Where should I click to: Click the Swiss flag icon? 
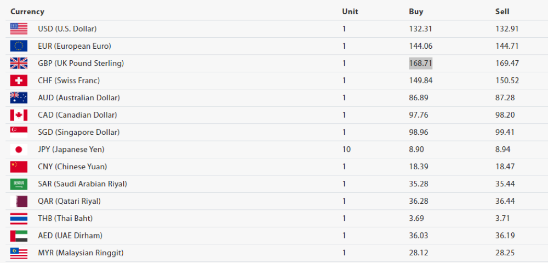click(x=19, y=81)
